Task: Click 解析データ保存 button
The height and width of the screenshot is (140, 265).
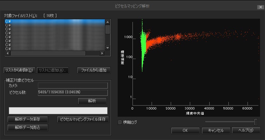Action: point(28,119)
